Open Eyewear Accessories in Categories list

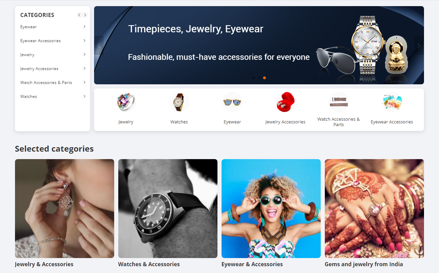pyautogui.click(x=41, y=41)
